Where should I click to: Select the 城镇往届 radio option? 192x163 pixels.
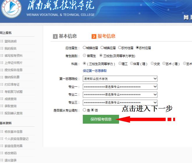point(84,48)
